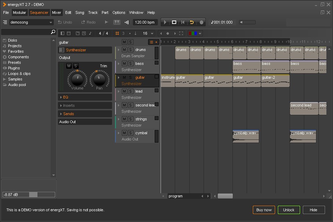This screenshot has width=333, height=222.
Task: Click the piano keyboard icon
Action: pos(117,22)
